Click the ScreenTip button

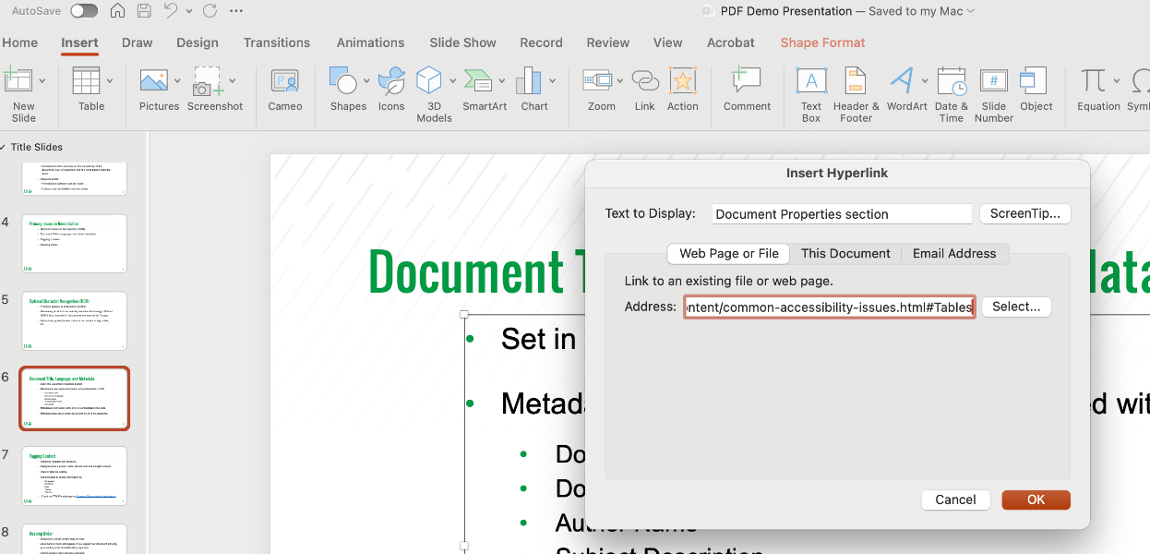[x=1024, y=213]
